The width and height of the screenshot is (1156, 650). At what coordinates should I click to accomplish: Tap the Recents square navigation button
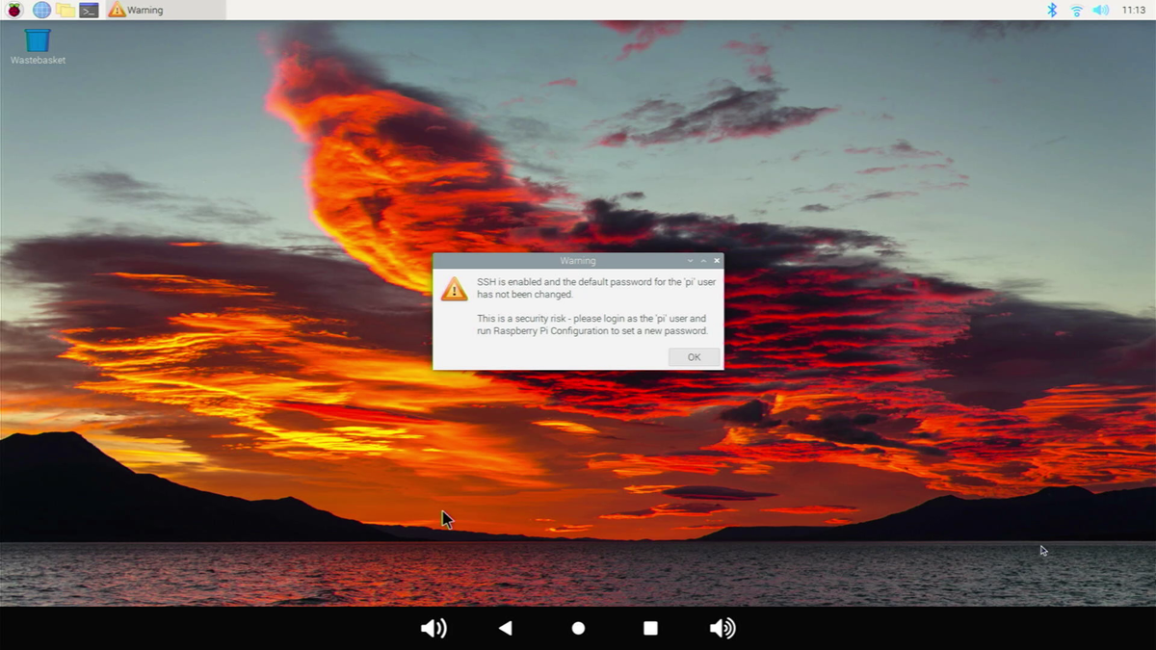(650, 628)
